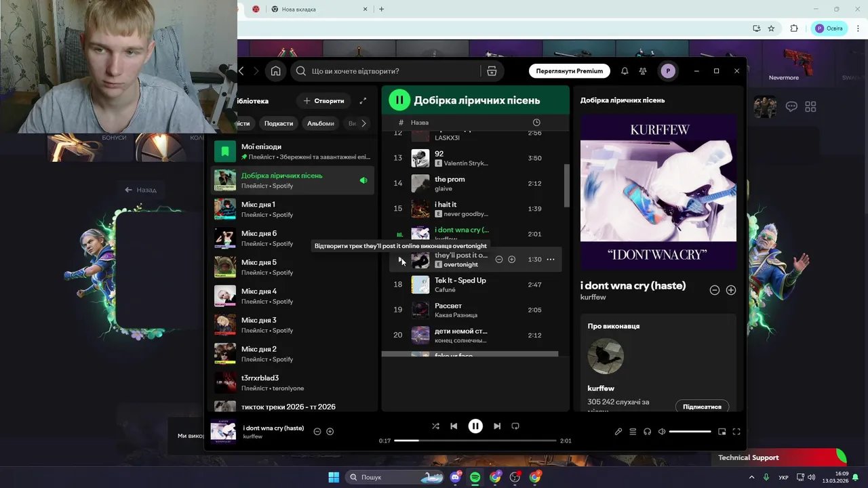Open the 'Мої епізоди' library item
Image resolution: width=868 pixels, height=488 pixels.
[x=292, y=151]
